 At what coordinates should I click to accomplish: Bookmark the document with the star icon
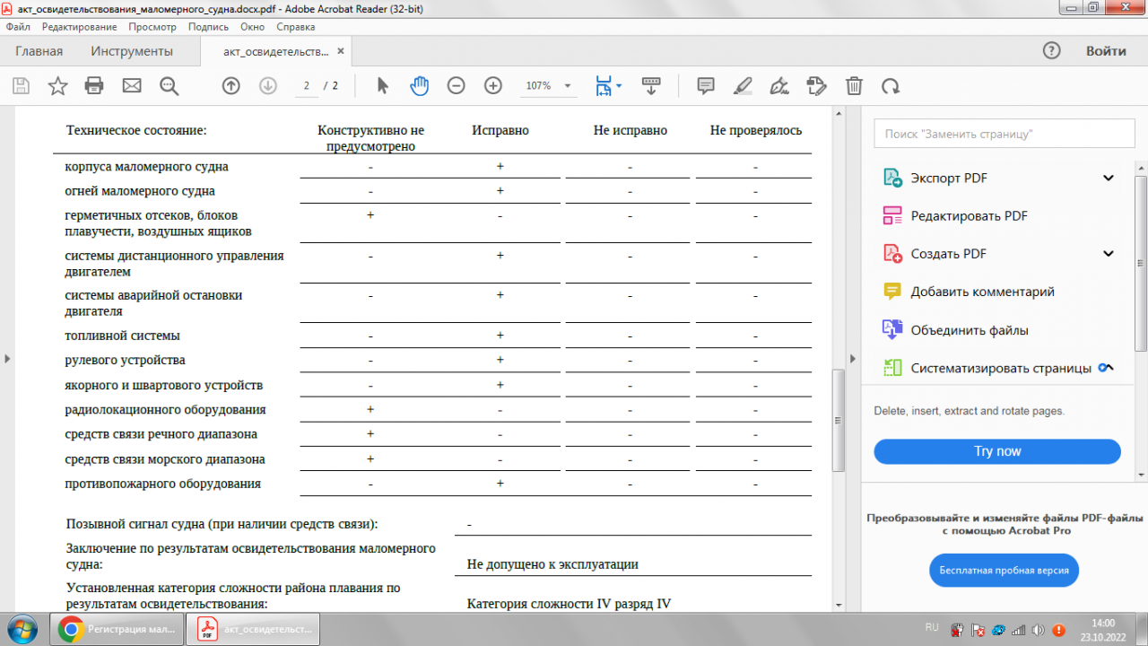(x=57, y=86)
